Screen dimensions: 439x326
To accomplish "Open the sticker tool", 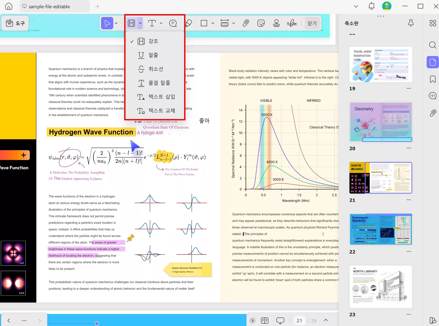I will (x=261, y=23).
